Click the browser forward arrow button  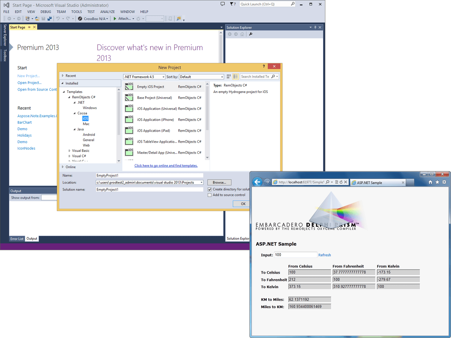(x=267, y=182)
